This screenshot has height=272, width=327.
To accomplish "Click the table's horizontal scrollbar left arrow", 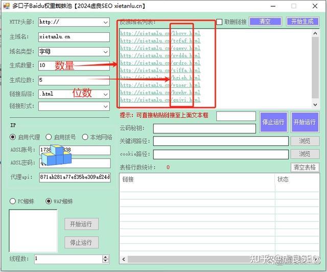I will click(x=124, y=260).
